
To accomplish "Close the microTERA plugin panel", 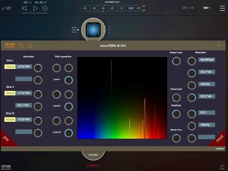I will pos(219,46).
